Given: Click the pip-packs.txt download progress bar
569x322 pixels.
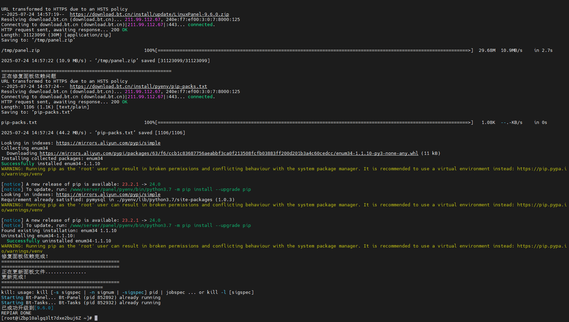Looking at the screenshot, I should click(314, 123).
